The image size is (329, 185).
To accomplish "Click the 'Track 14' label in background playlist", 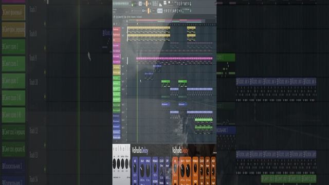I will [33, 179].
